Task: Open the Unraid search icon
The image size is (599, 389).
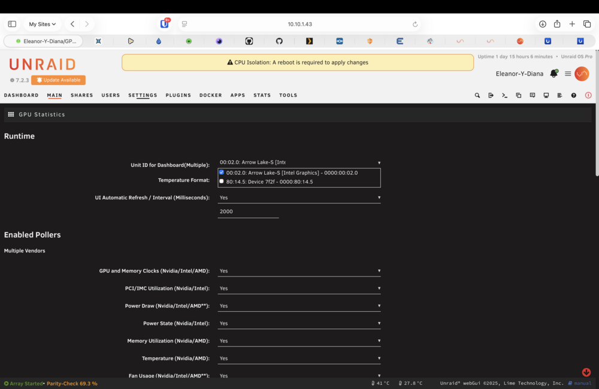Action: pos(477,95)
